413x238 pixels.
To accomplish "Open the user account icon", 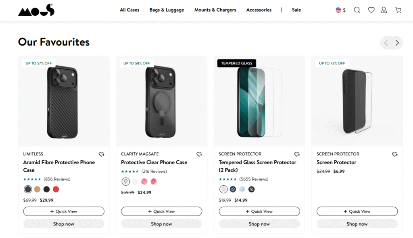I will point(384,10).
